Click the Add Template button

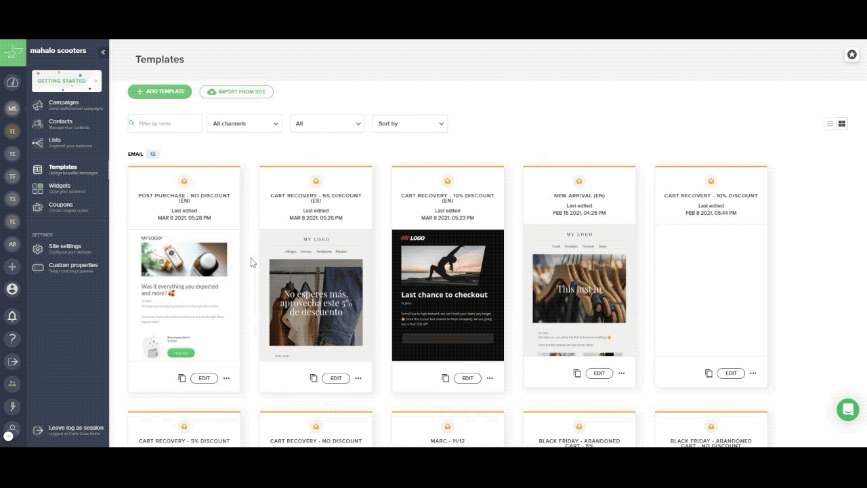tap(159, 91)
